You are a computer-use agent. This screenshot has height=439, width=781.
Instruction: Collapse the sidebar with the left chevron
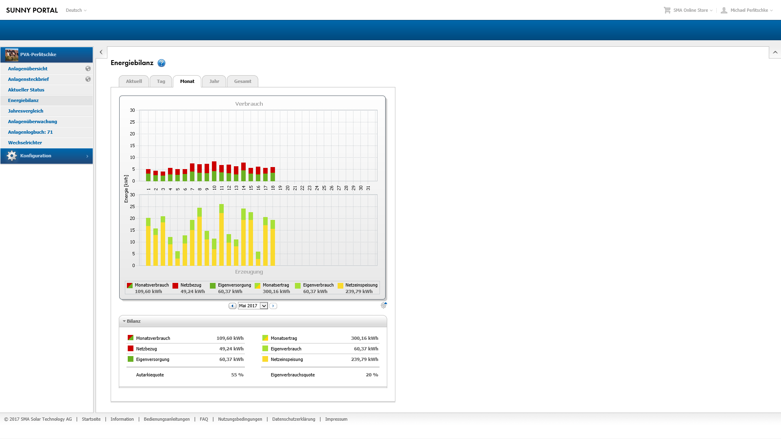[x=101, y=52]
